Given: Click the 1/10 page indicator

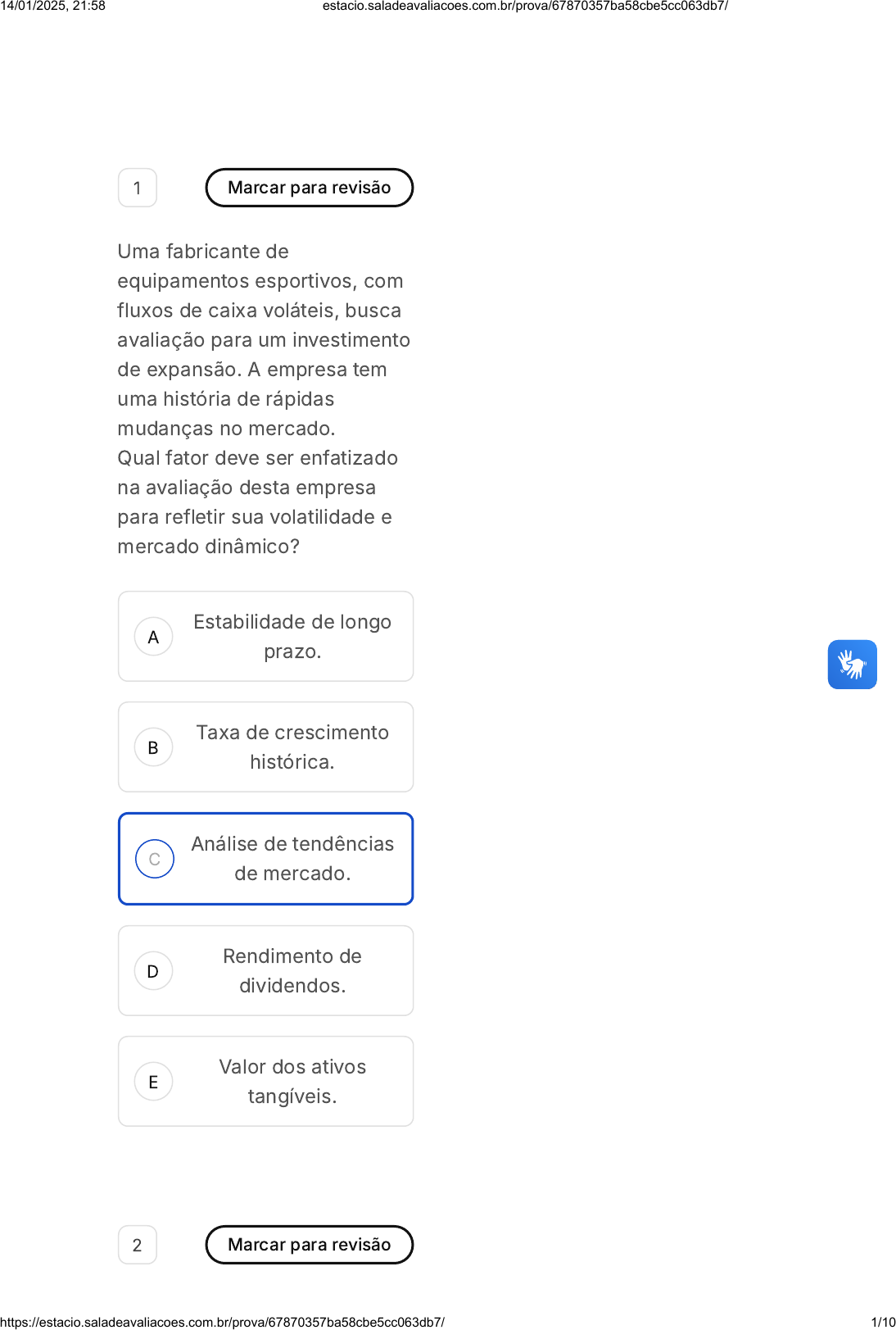Looking at the screenshot, I should coord(883,1322).
